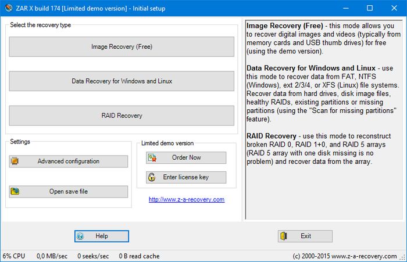Click the door icon on Exit button
407x262 pixels.
point(284,236)
